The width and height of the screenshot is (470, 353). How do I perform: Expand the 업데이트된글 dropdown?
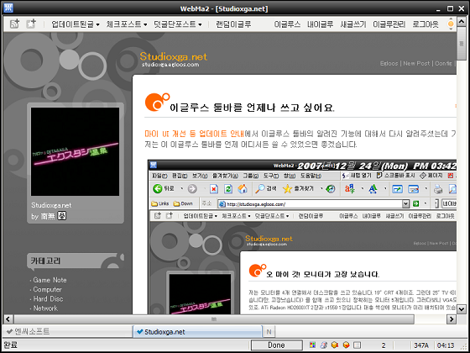[x=76, y=24]
